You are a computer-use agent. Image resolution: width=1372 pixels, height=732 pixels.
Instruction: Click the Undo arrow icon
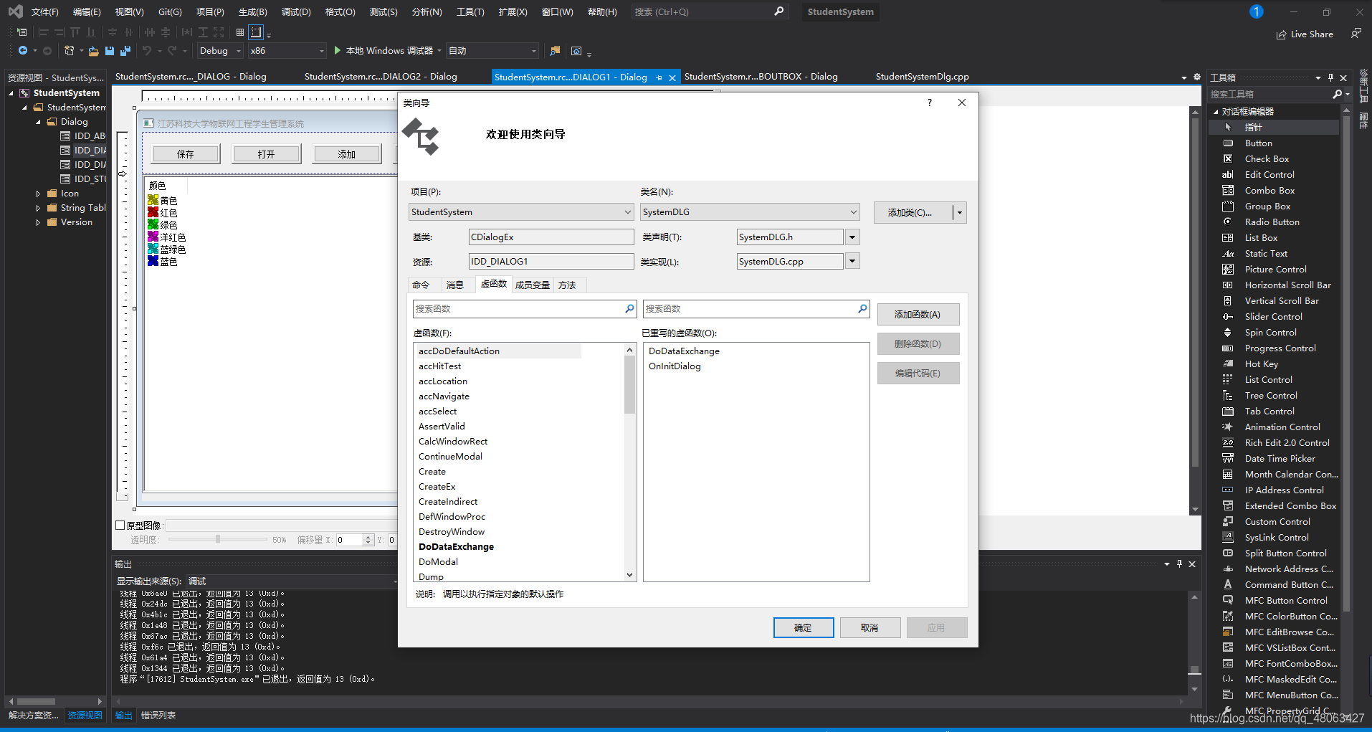(x=147, y=51)
